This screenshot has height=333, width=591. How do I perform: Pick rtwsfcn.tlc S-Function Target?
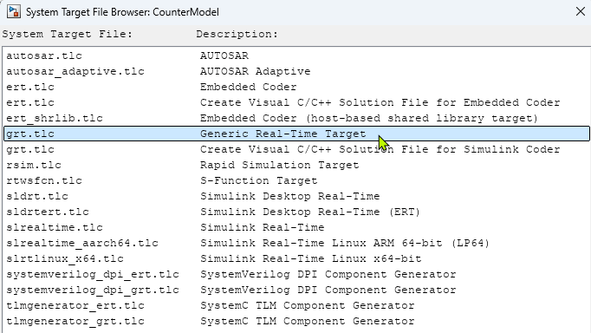point(296,180)
